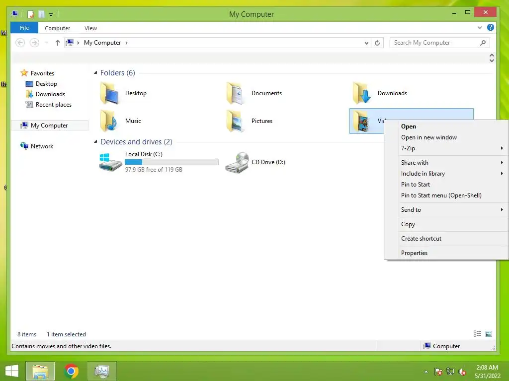
Task: Click the '97.9 GB free of 119 GB' text
Action: tap(154, 170)
